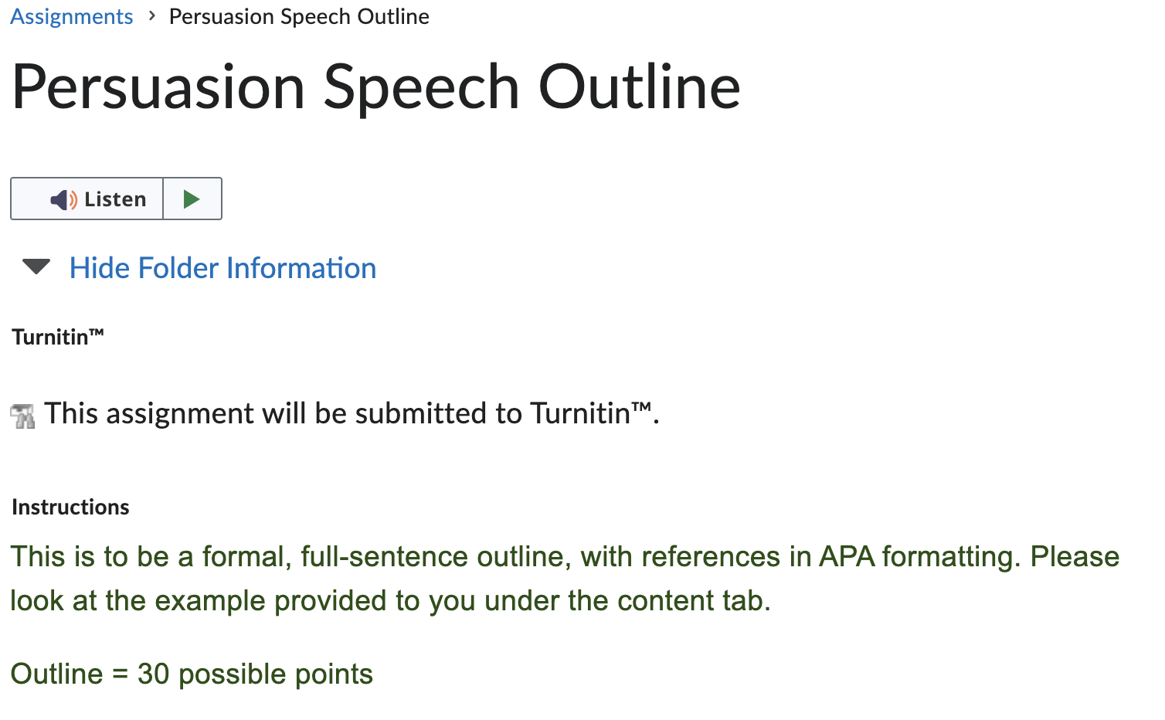Screen dimensions: 1165x720
Task: Click the line 'look at the example provided'
Action: pos(391,600)
